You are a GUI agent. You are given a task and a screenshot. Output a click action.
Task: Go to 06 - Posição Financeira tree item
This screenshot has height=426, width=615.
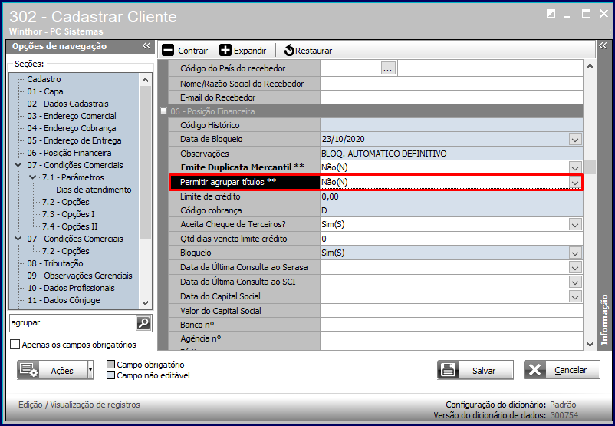pos(70,153)
